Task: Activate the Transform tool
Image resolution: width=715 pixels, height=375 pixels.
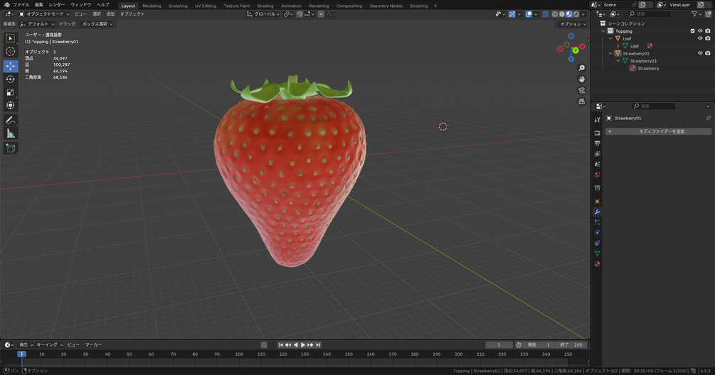Action: (11, 106)
